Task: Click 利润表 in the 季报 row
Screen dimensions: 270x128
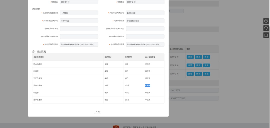Action: click(36, 71)
